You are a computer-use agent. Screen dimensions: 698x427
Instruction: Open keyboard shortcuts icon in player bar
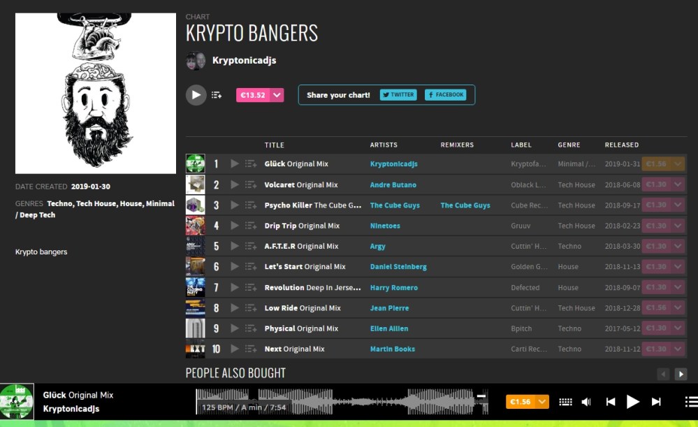point(565,402)
